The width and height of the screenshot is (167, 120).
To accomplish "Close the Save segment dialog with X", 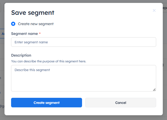I will 154,11.
